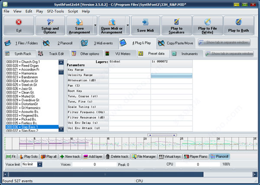
Task: Expand the Save Arrangement dropdown arrow
Action: 95,26
